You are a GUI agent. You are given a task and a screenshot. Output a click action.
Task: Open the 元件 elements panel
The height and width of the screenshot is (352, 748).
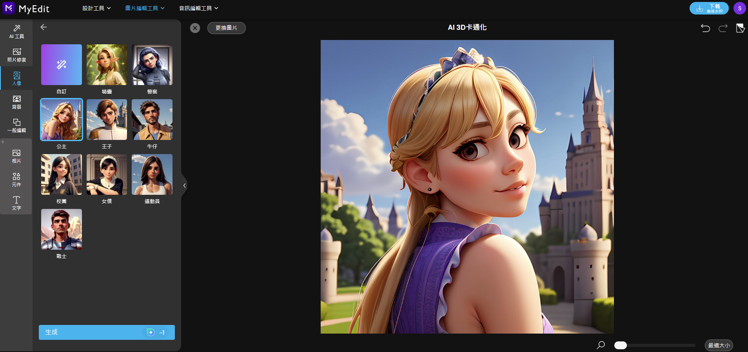pos(16,180)
